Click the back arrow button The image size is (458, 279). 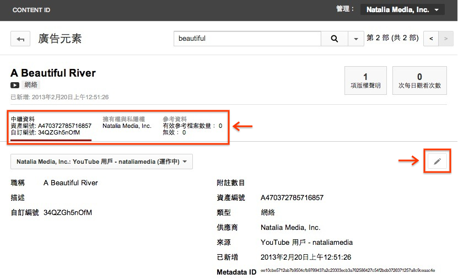(20, 39)
